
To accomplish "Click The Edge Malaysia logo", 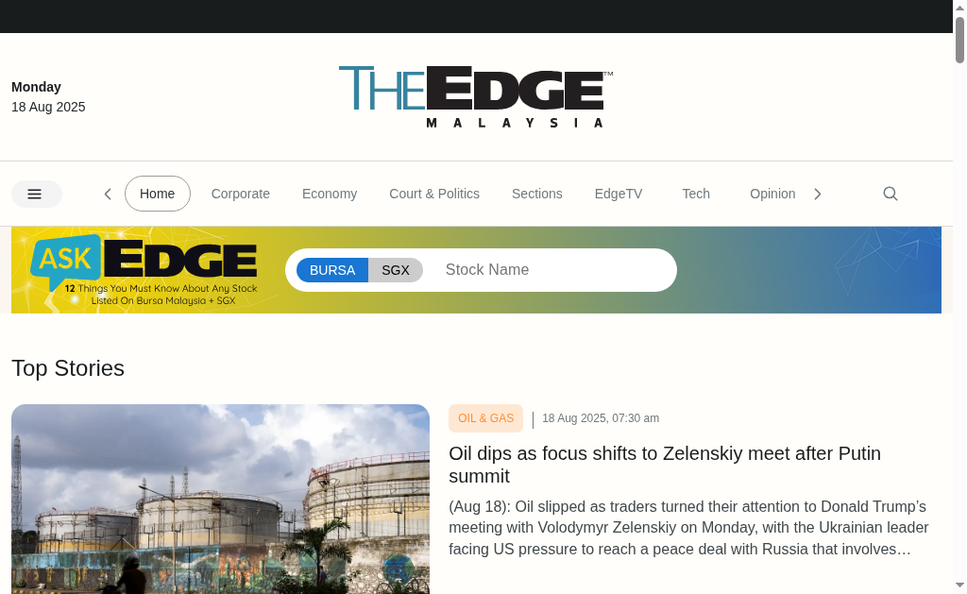I will tap(476, 97).
